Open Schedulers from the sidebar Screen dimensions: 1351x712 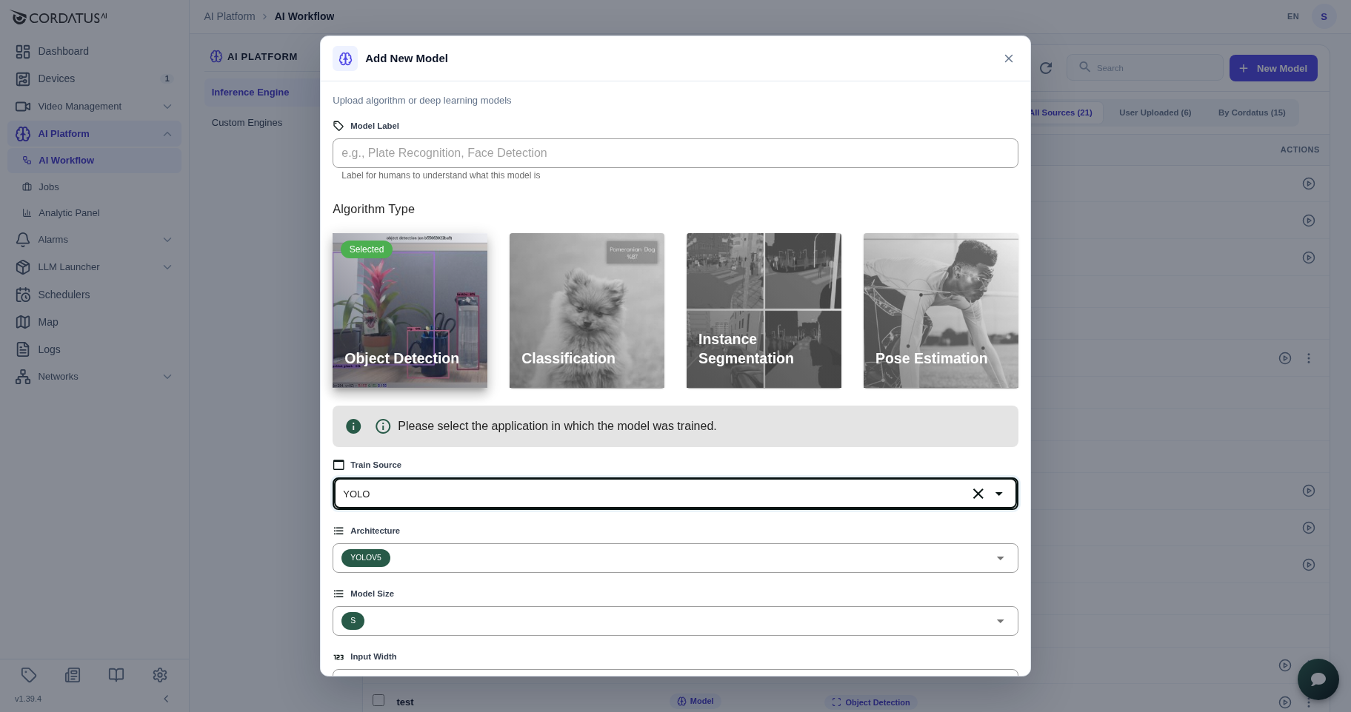pos(94,295)
